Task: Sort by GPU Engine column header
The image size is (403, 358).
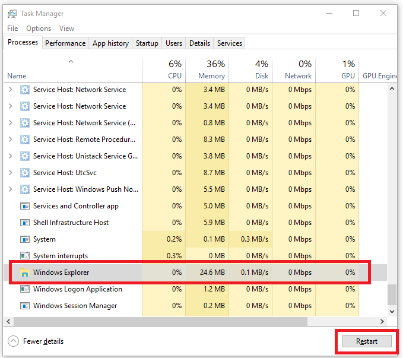Action: pyautogui.click(x=378, y=70)
